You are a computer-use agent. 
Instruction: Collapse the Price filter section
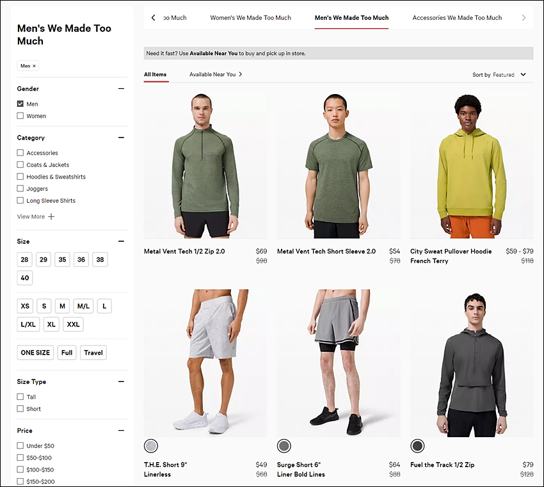point(121,431)
